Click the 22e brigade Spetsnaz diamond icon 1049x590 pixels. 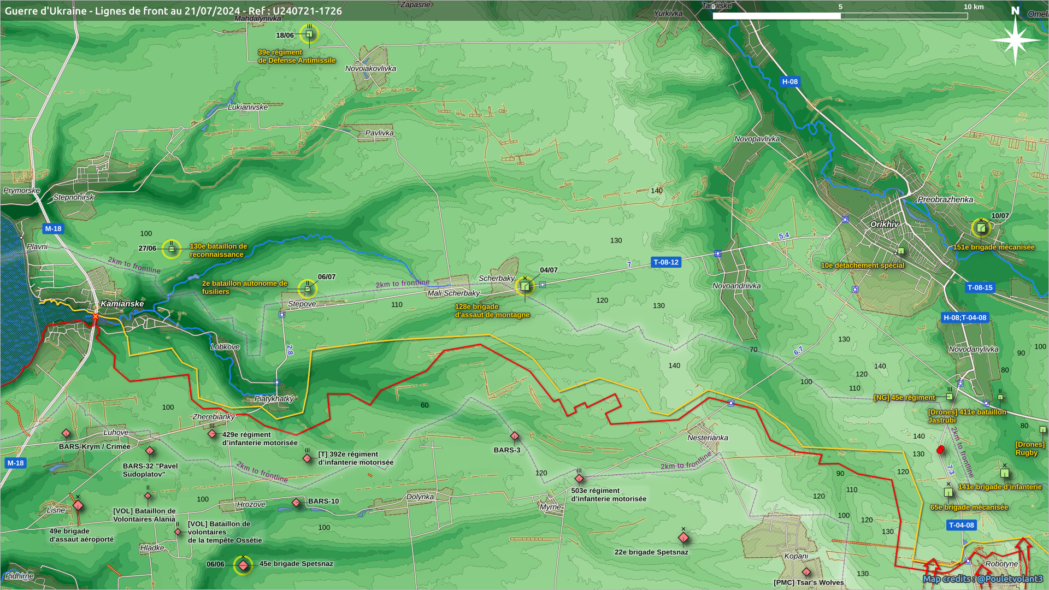[x=683, y=538]
